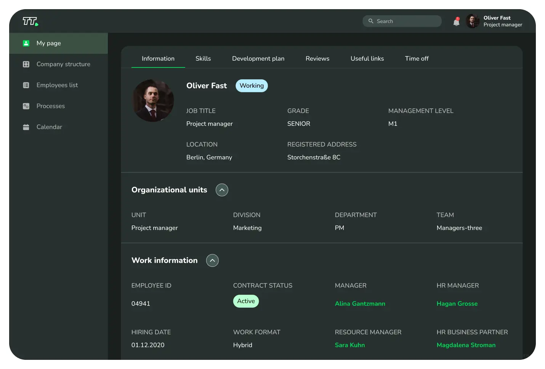The width and height of the screenshot is (545, 369).
Task: Collapse the Organizational units section
Action: tap(222, 190)
